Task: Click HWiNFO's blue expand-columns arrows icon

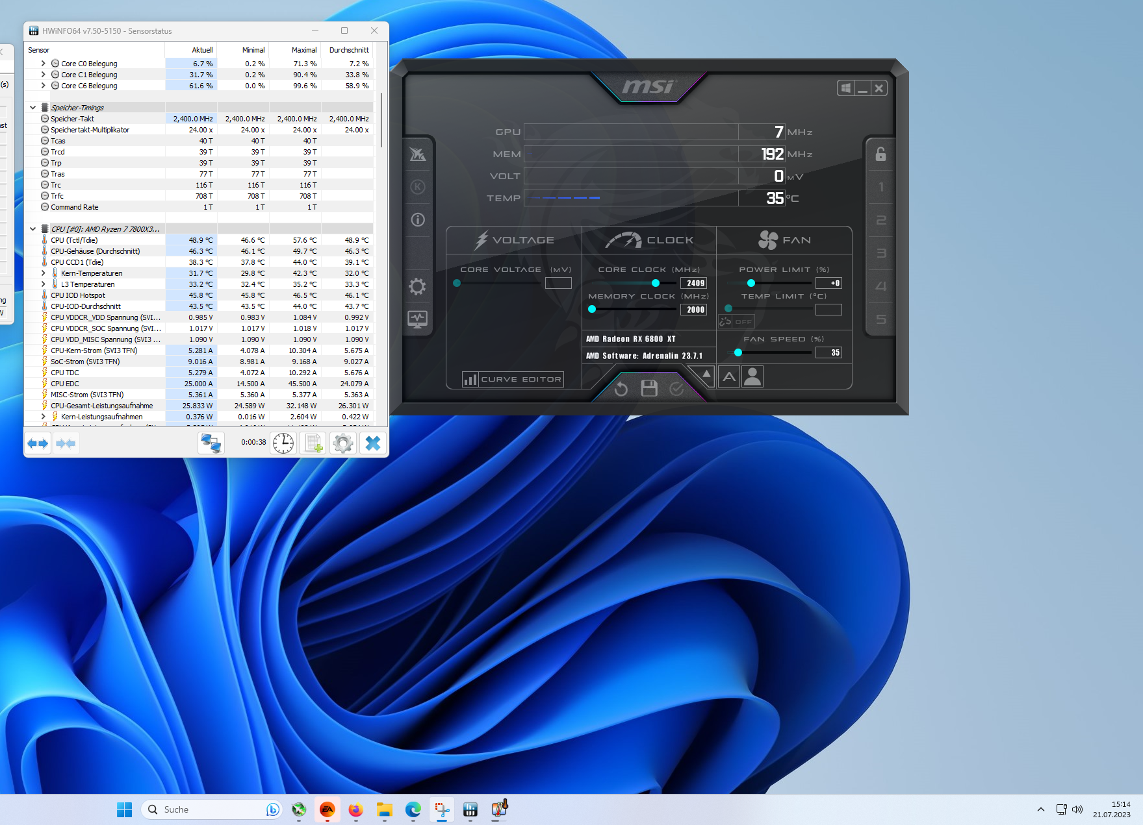Action: (38, 443)
